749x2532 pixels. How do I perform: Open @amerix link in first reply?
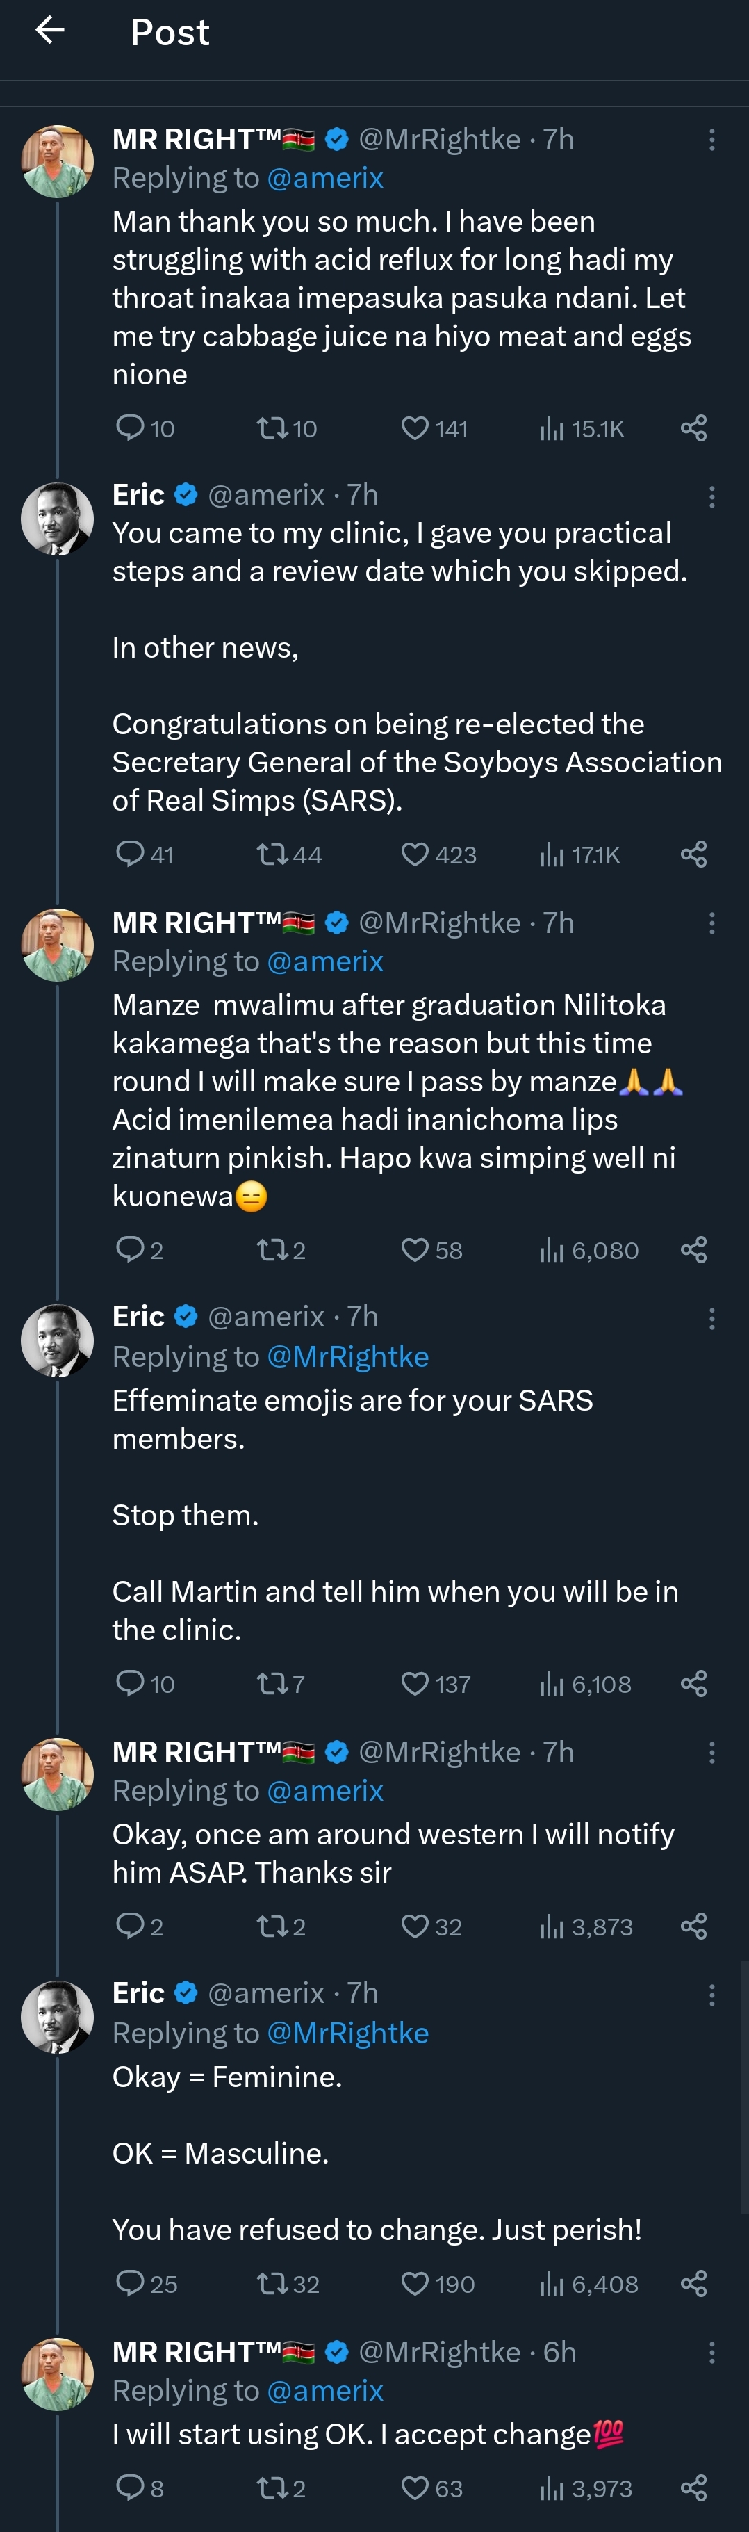pos(324,178)
